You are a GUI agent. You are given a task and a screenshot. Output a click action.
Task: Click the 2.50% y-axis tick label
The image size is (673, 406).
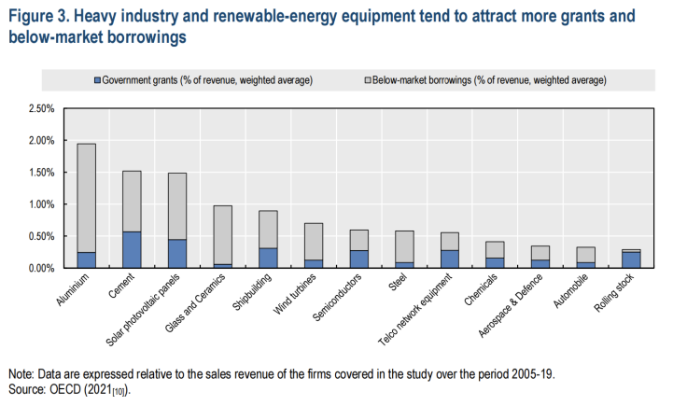click(x=40, y=109)
